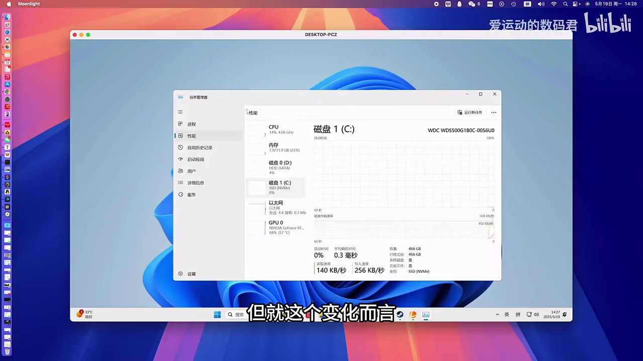Open Siri from the menu bar
Image resolution: width=643 pixels, height=361 pixels.
(587, 4)
